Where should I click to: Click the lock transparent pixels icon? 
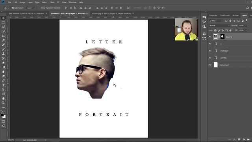pos(215,30)
